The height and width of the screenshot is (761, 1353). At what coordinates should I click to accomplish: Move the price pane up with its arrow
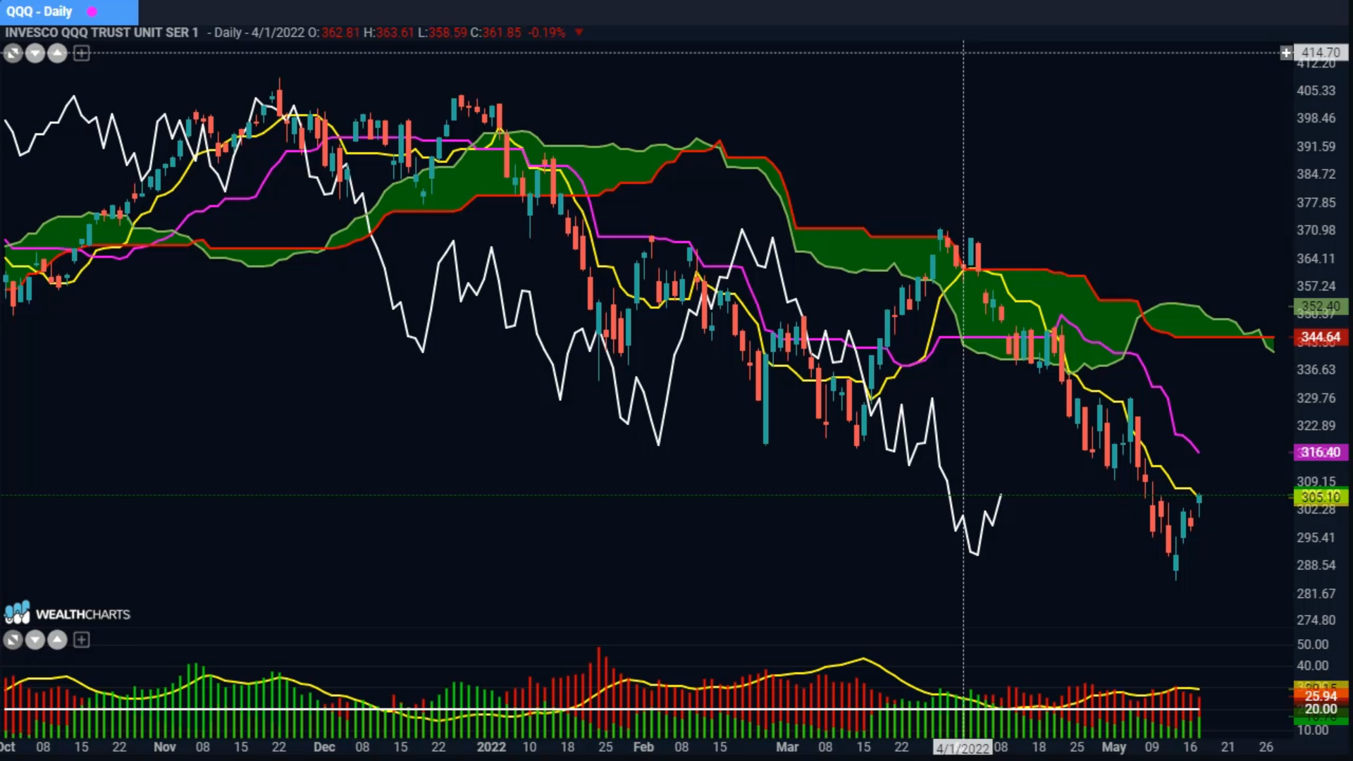58,53
